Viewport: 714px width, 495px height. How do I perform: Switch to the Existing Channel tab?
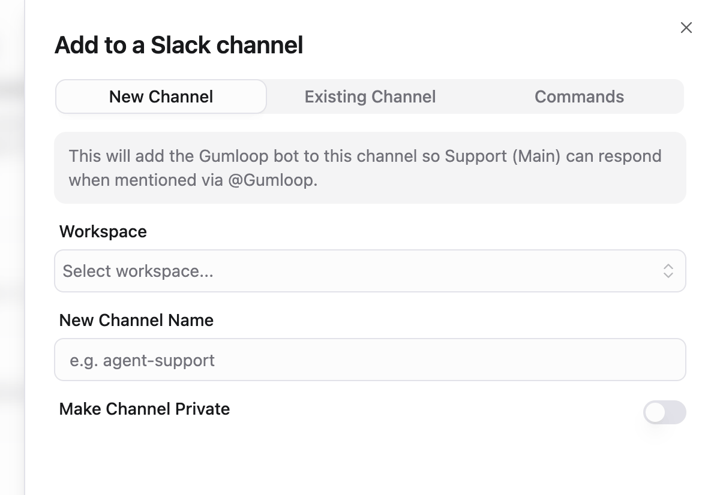(x=370, y=96)
